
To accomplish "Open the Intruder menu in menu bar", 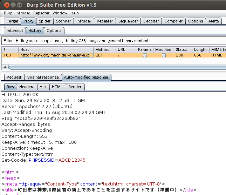I will point(23,13).
